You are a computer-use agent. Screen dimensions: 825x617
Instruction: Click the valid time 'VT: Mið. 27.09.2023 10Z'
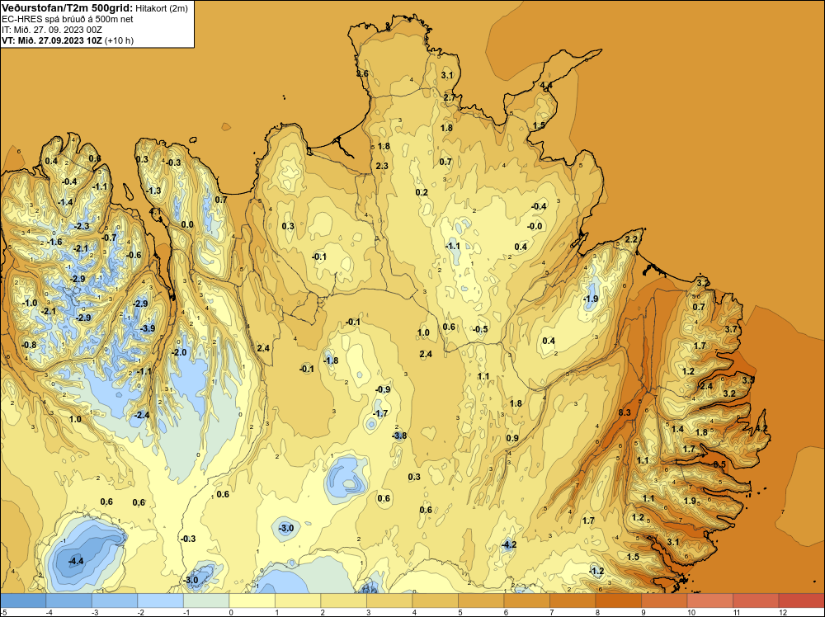tap(52, 40)
